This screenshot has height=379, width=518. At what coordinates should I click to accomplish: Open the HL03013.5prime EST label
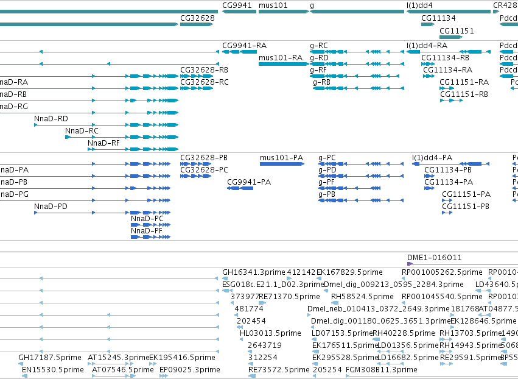[270, 333]
